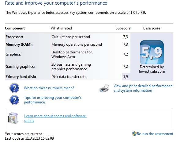Click the software box icon
This screenshot has width=176, height=143.
pyautogui.click(x=13, y=118)
